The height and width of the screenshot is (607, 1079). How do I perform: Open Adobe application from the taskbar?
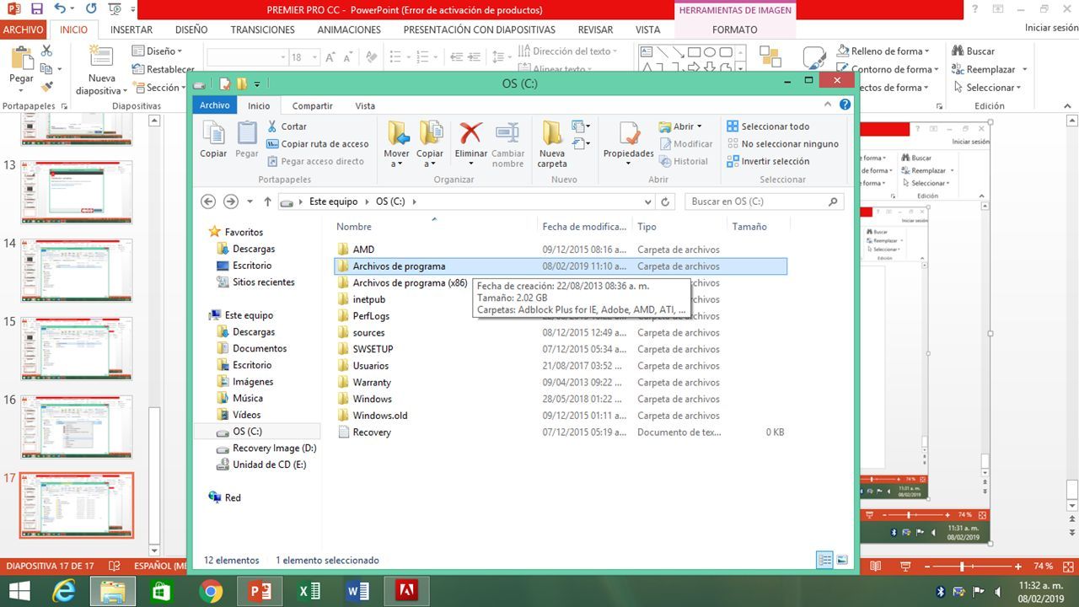click(407, 592)
